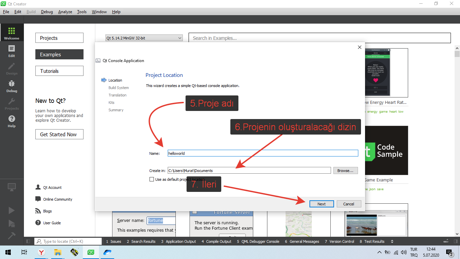Click Browse to choose project directory
The image size is (460, 259).
[345, 171]
